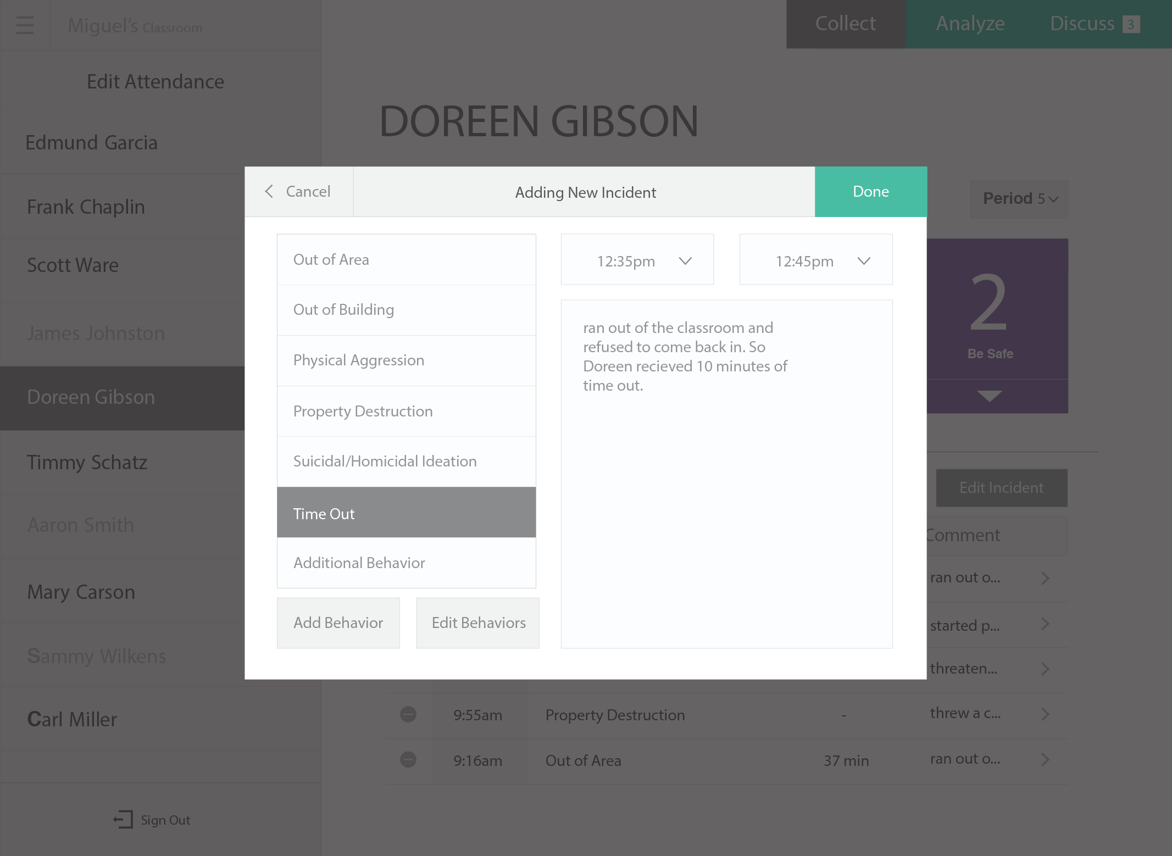The height and width of the screenshot is (856, 1172).
Task: Select the Out of Area behavior
Action: [x=407, y=259]
